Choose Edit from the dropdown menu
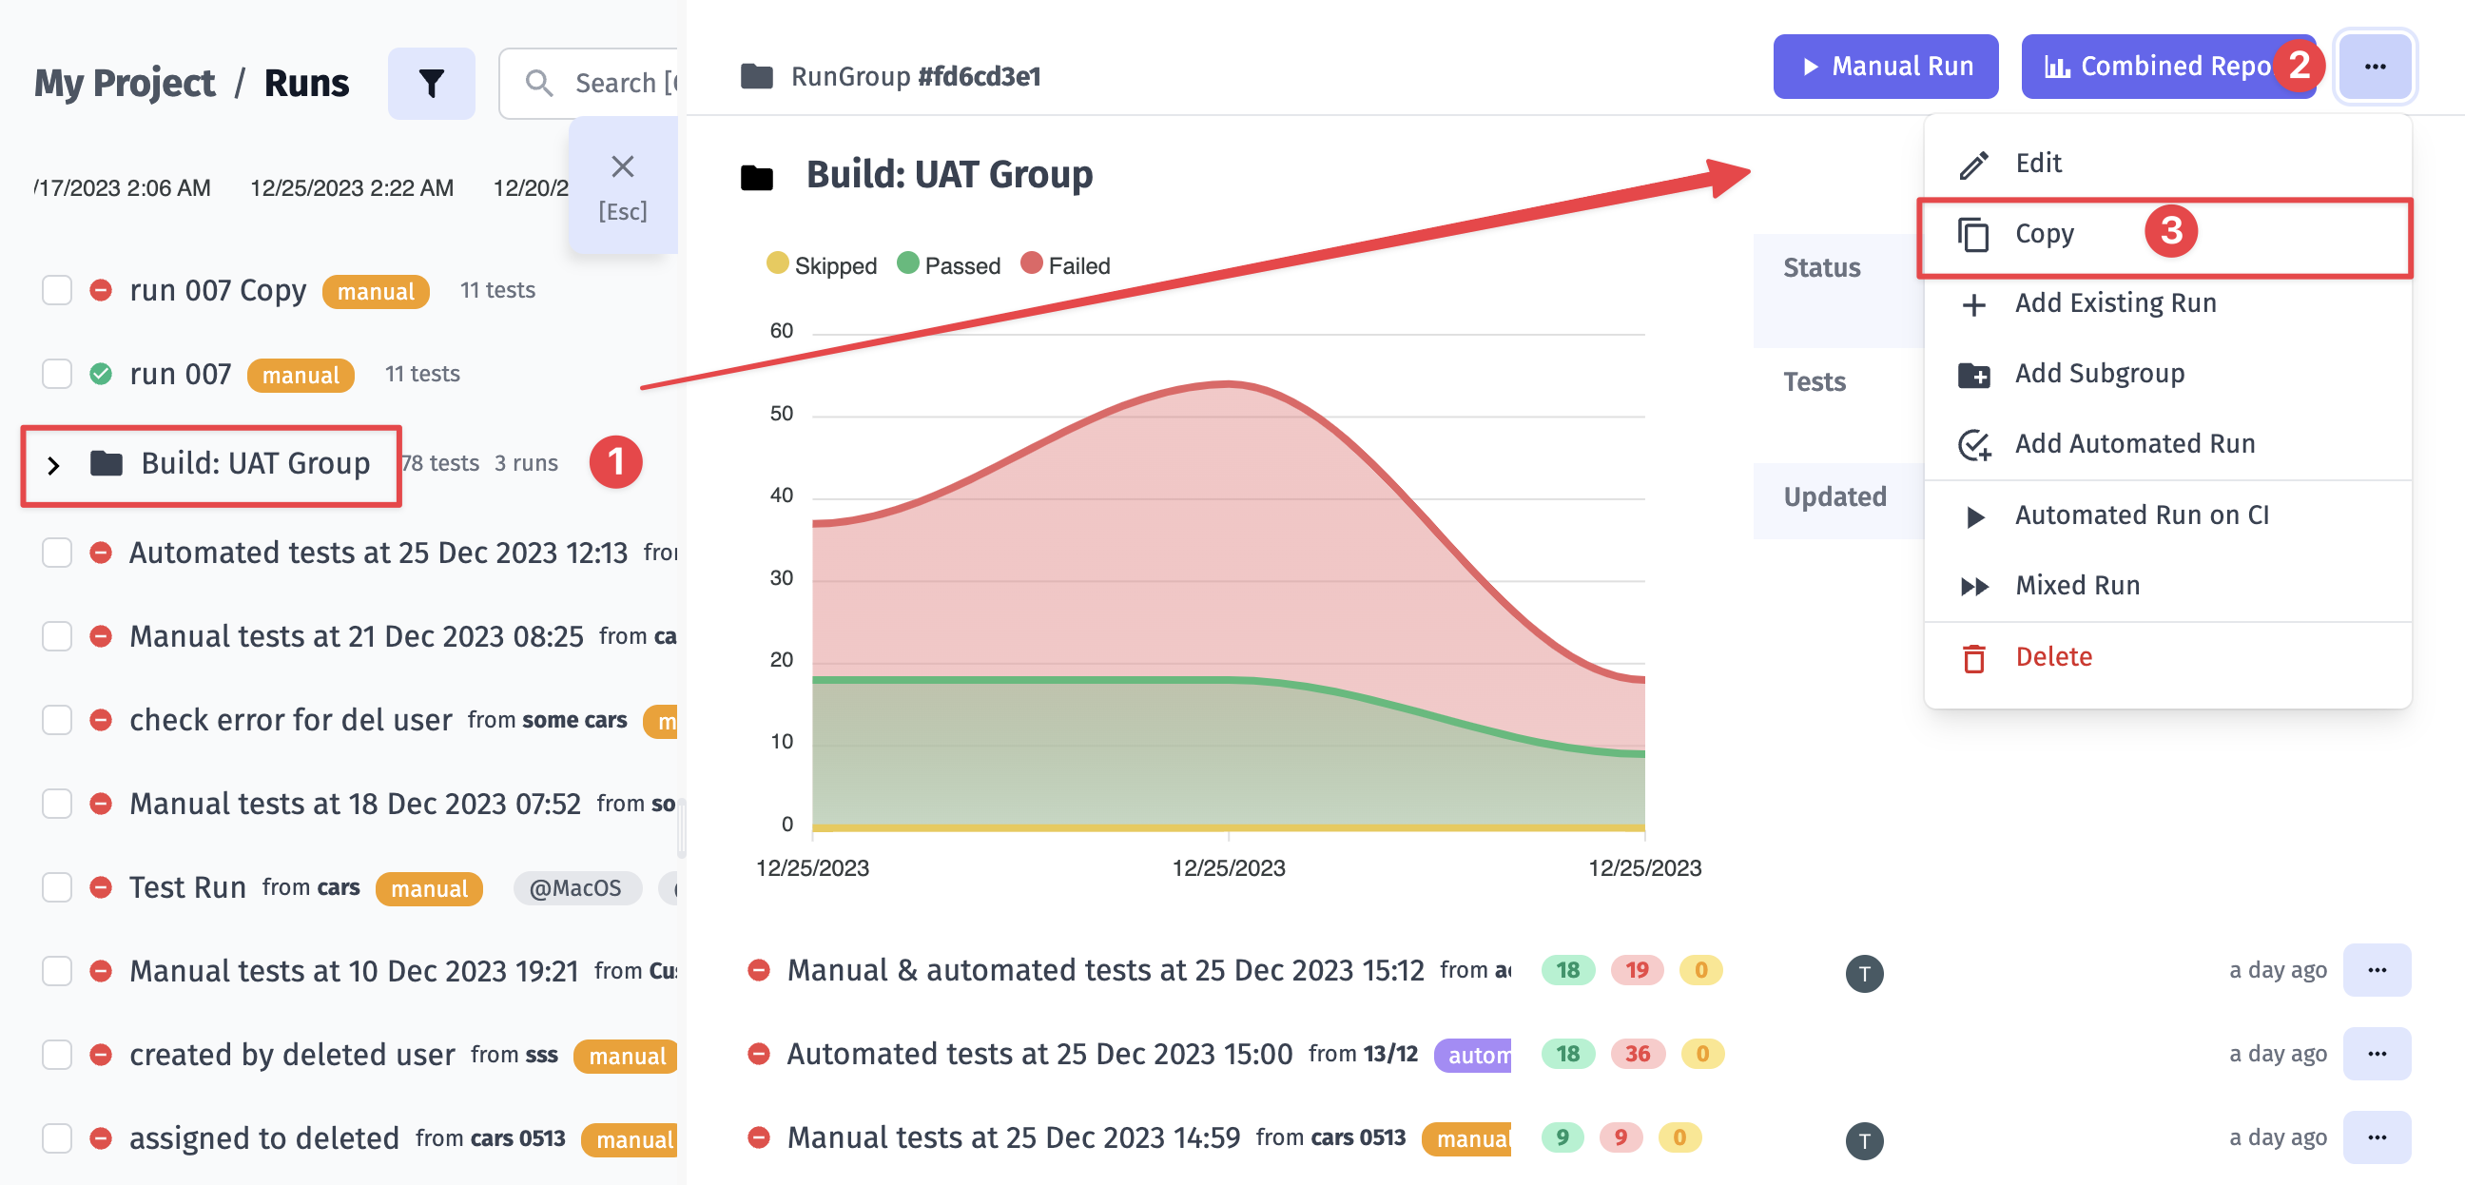This screenshot has height=1185, width=2465. point(2167,164)
